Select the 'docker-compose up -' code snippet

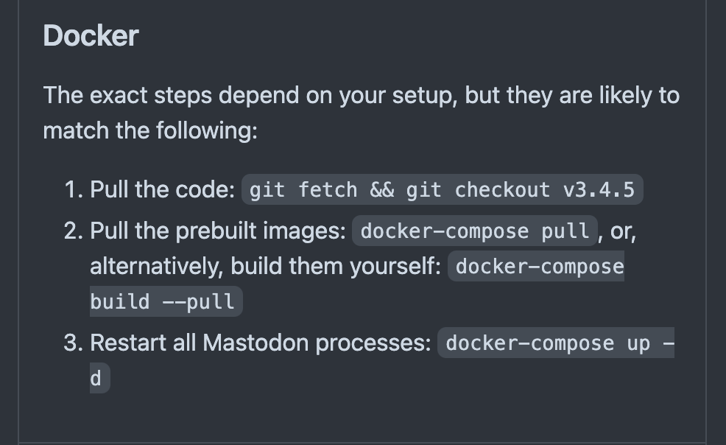click(556, 343)
